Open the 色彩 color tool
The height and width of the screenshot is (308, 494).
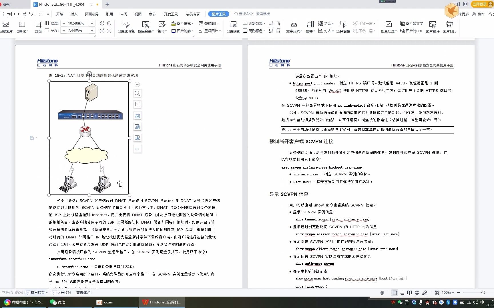pyautogui.click(x=162, y=27)
